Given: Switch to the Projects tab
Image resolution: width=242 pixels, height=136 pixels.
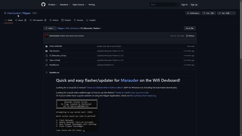Looking at the screenshot, I should 66,20.
